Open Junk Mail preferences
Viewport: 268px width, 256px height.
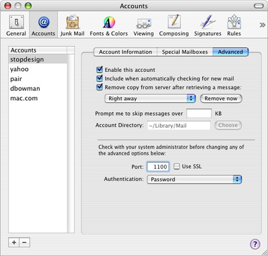coord(72,25)
